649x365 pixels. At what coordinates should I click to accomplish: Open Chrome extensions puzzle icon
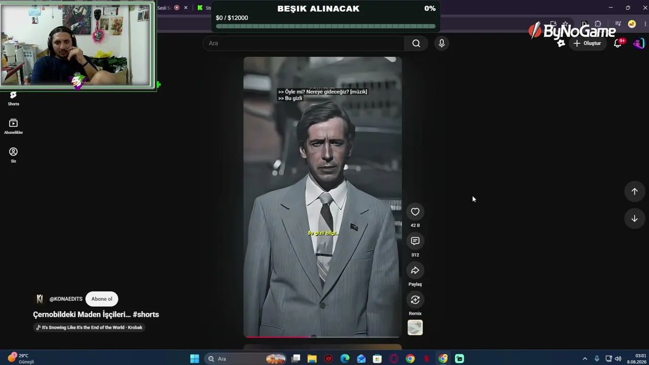click(598, 24)
